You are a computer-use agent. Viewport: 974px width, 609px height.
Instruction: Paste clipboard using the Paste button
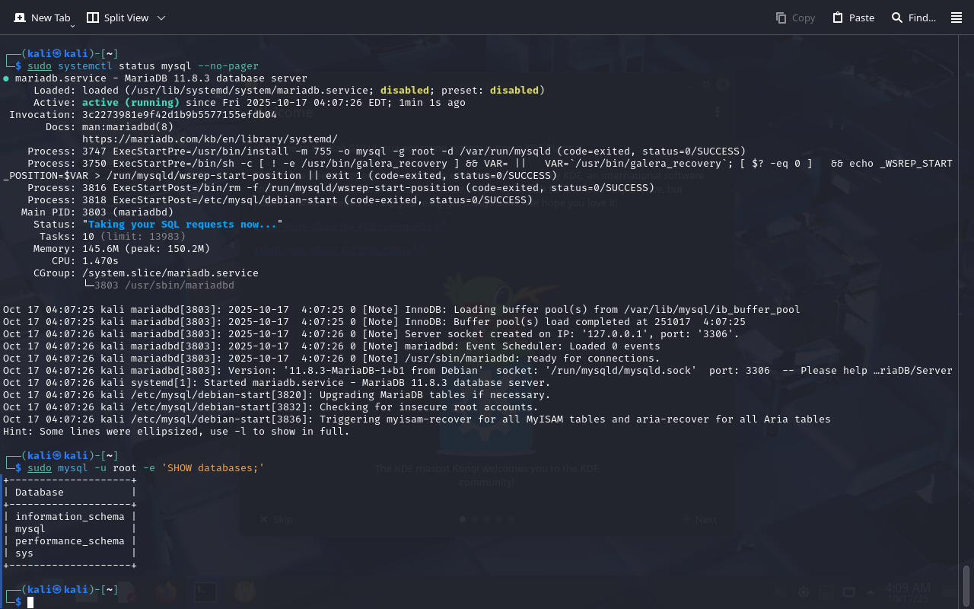pos(853,18)
